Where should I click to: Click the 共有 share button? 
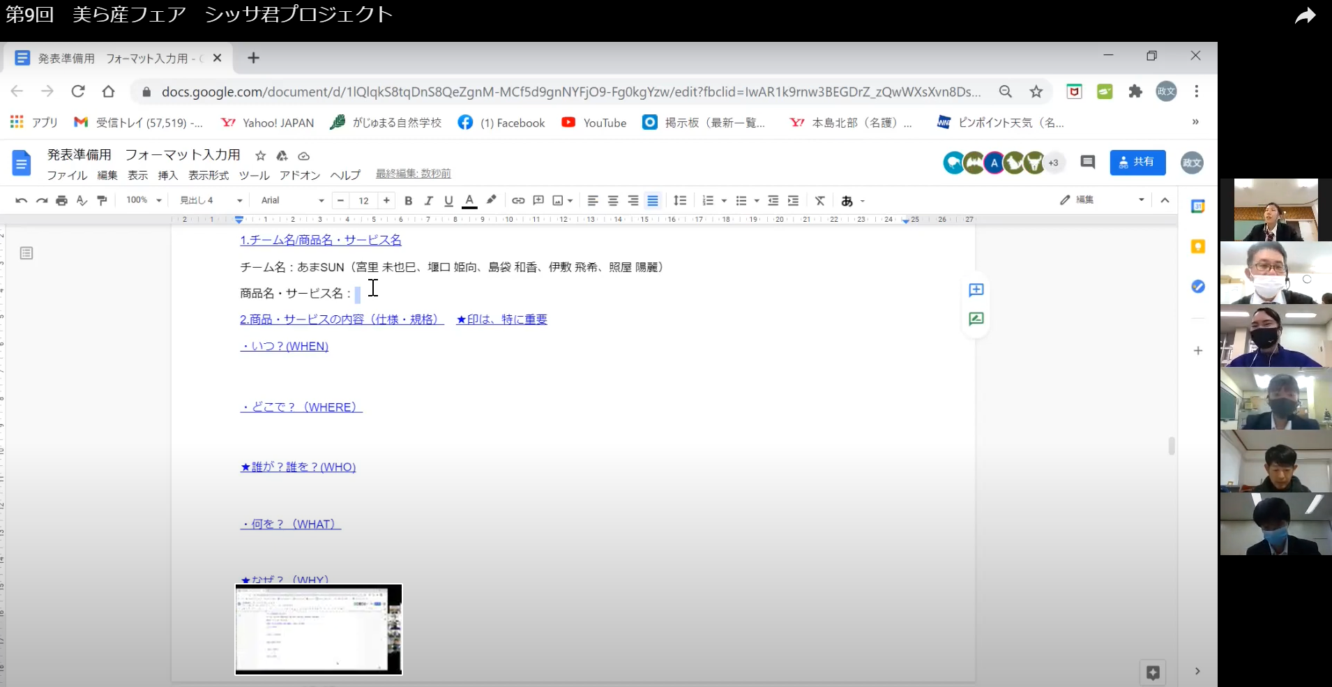(x=1137, y=163)
